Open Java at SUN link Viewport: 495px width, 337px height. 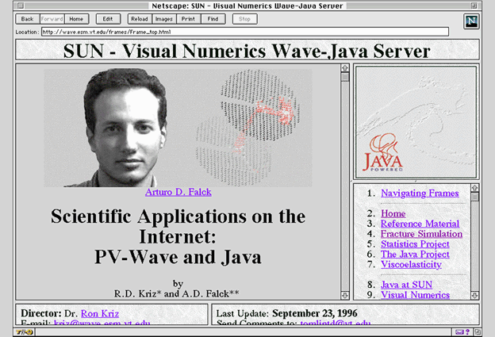click(406, 285)
